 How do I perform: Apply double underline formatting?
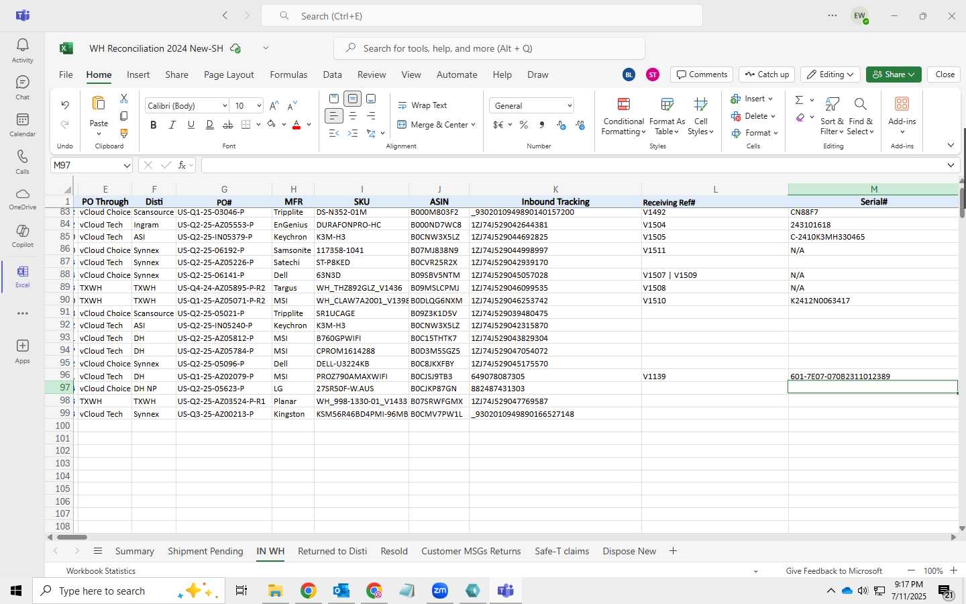click(x=210, y=125)
